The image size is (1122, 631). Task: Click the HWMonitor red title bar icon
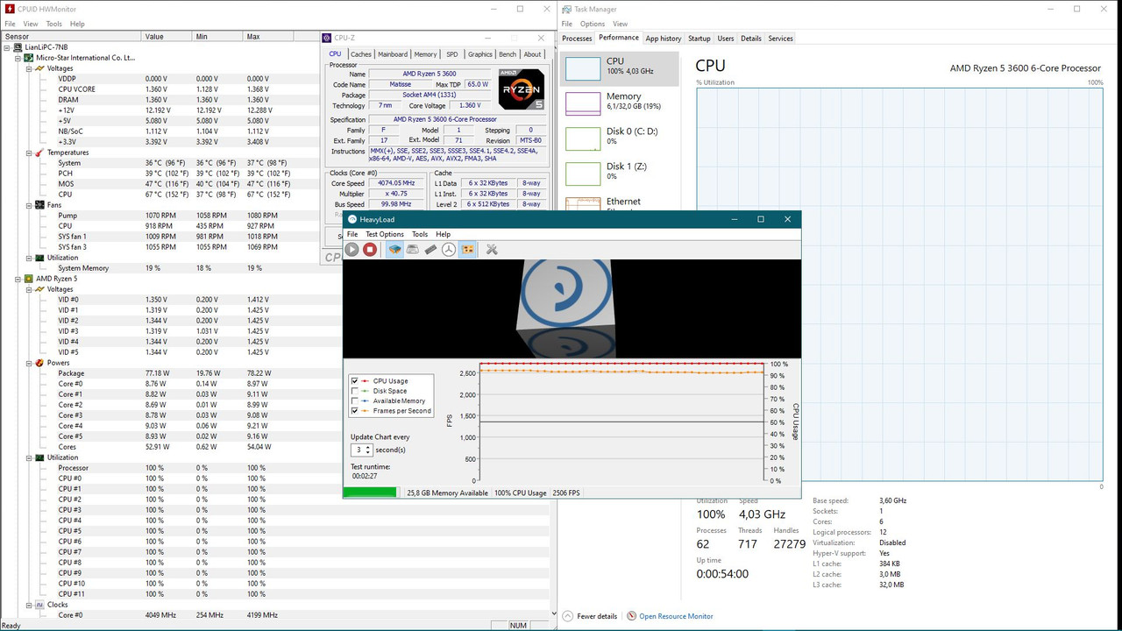tap(9, 9)
